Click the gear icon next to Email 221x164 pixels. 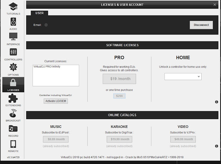pyautogui.click(x=46, y=25)
